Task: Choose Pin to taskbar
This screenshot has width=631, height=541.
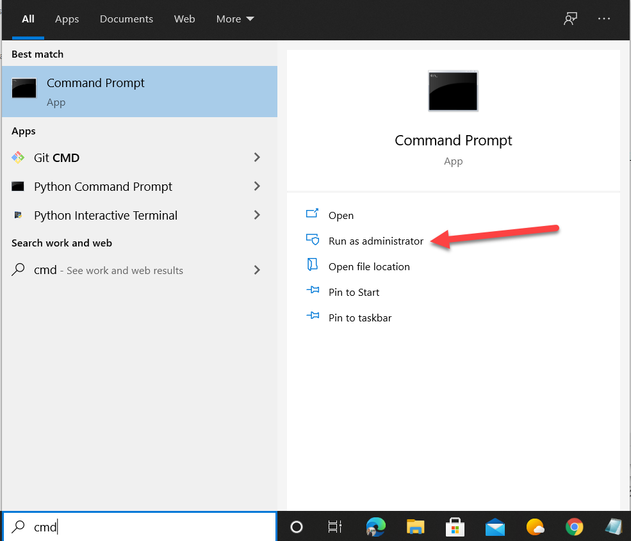Action: (360, 318)
